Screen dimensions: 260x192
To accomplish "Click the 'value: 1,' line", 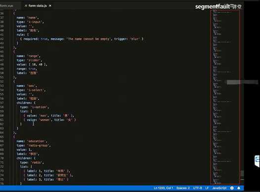I will (24, 150).
